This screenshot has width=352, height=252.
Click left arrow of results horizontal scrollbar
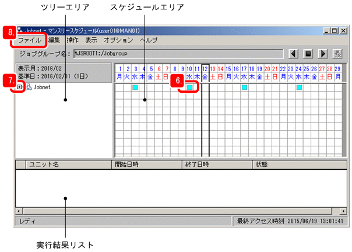19,211
